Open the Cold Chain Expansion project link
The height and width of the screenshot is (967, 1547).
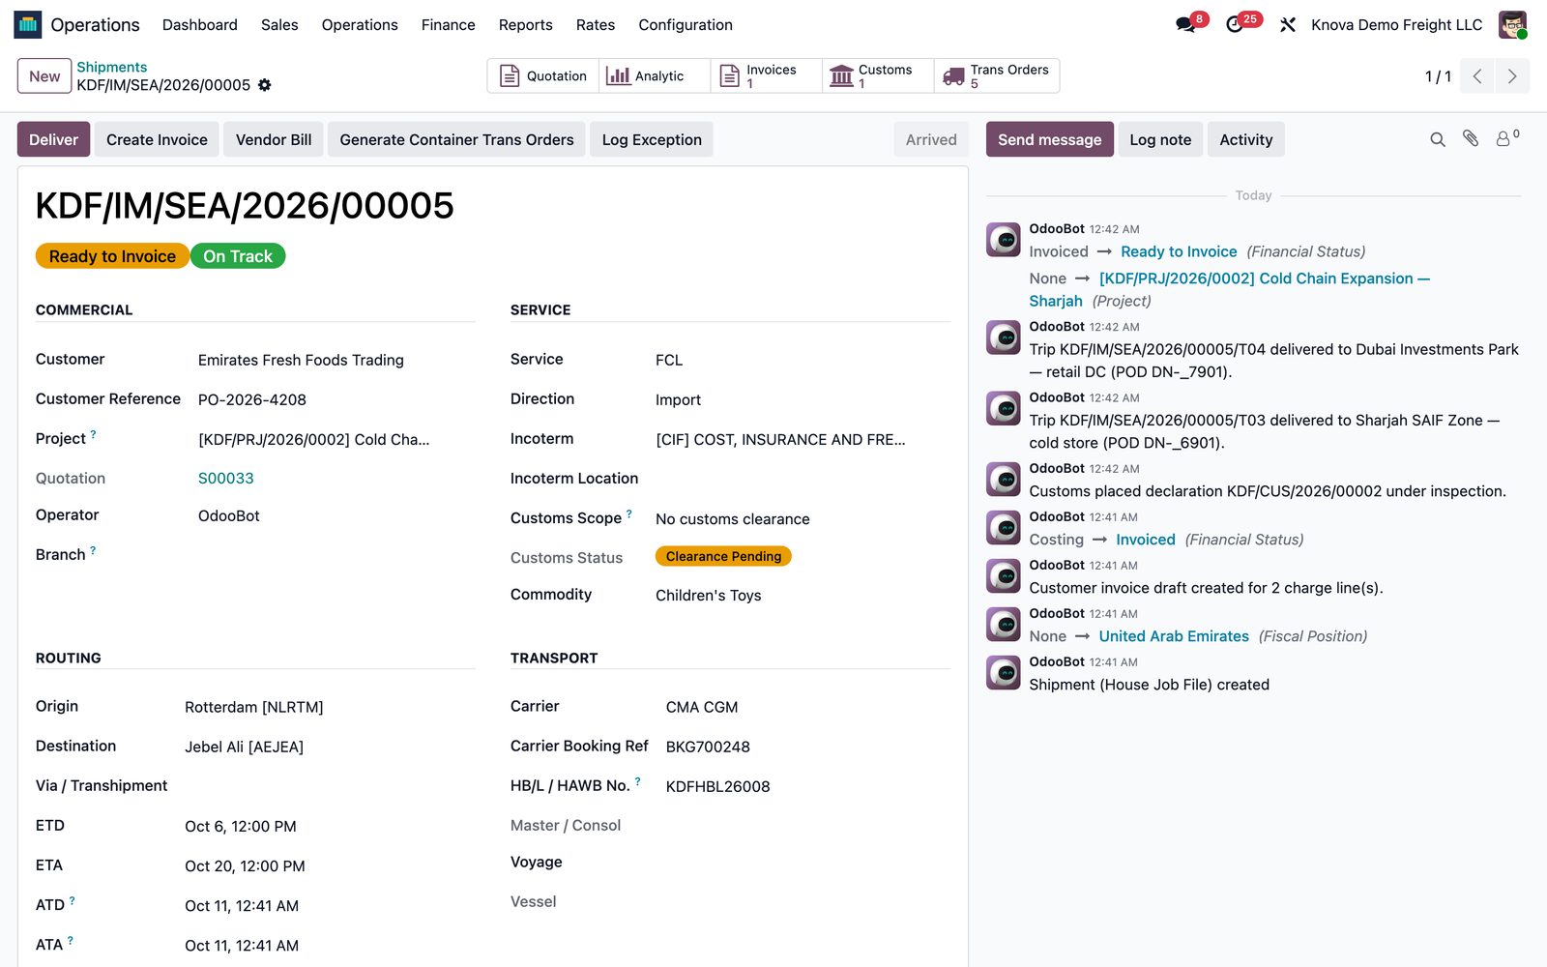point(1230,289)
